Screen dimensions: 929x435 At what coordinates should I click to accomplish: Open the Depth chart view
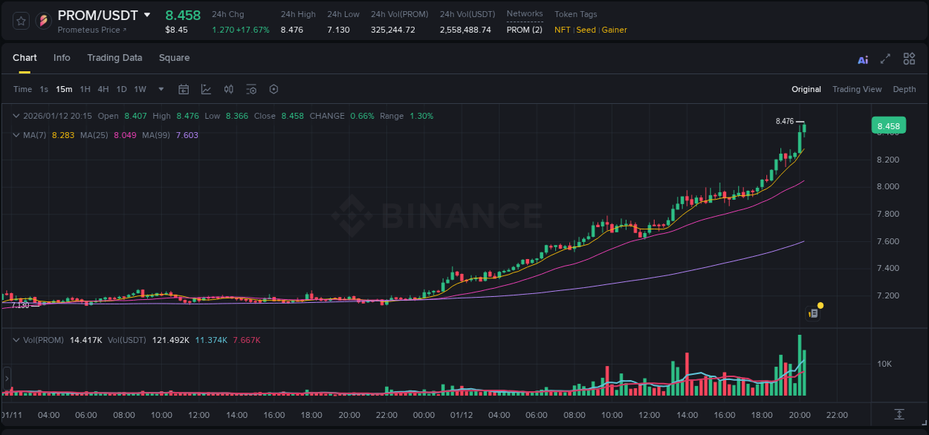(904, 89)
